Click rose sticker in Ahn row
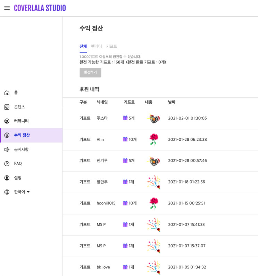This screenshot has height=276, width=258. [154, 139]
